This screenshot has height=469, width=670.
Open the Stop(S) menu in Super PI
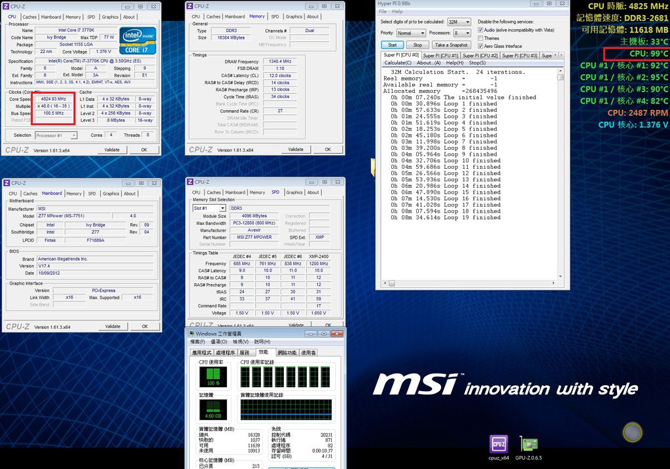coord(477,63)
